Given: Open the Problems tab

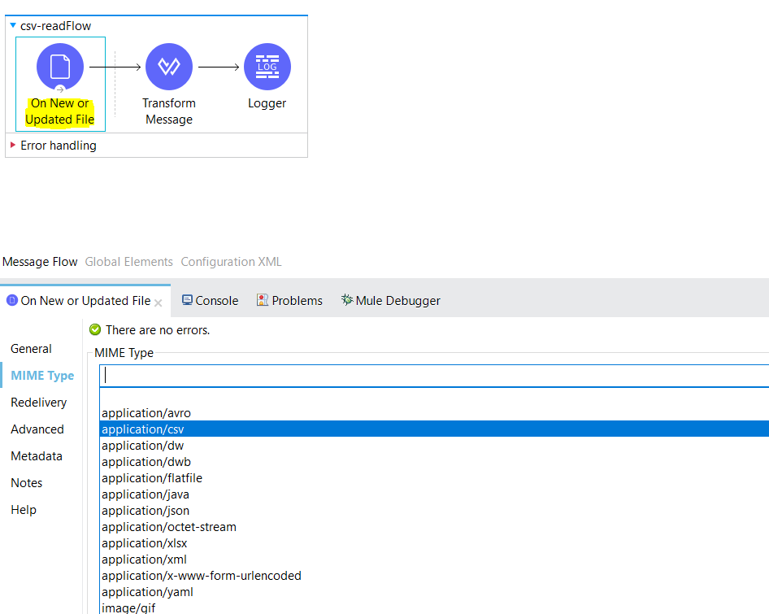Looking at the screenshot, I should (x=289, y=301).
